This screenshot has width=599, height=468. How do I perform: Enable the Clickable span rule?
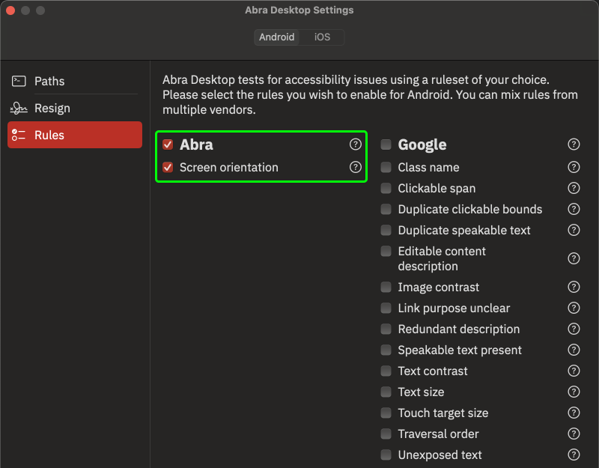pyautogui.click(x=386, y=188)
